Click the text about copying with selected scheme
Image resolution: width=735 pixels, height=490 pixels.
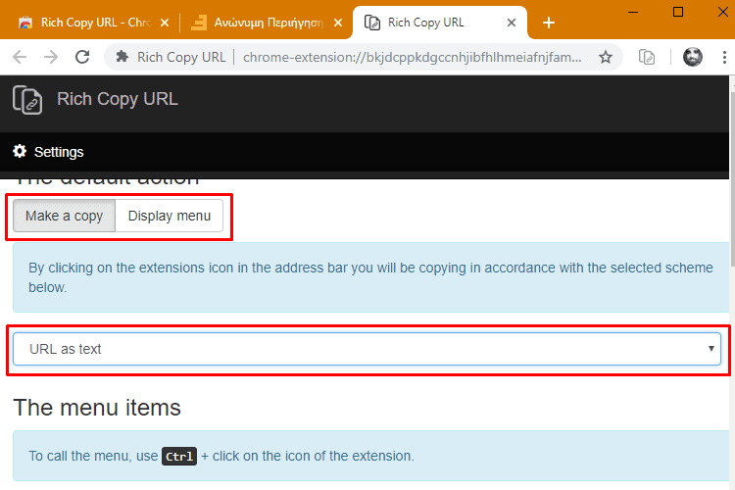click(x=370, y=277)
